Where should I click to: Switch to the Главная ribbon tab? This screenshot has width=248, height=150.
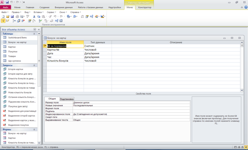pyautogui.click(x=30, y=7)
